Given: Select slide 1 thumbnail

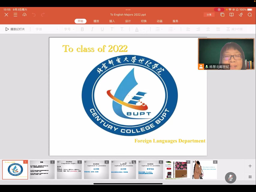Looking at the screenshot, I should pyautogui.click(x=15, y=170).
